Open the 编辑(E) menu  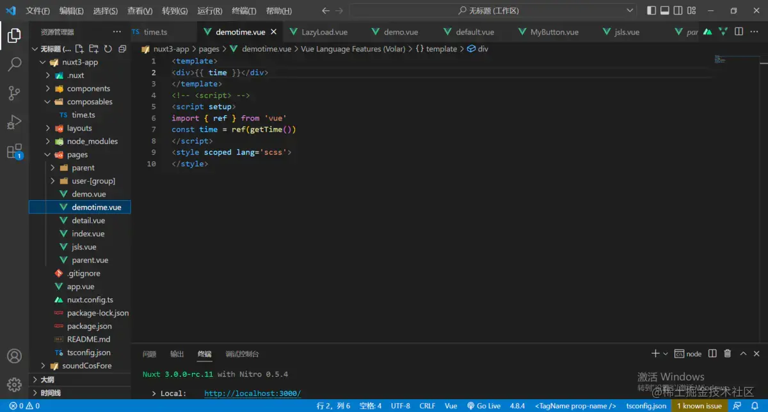(72, 11)
